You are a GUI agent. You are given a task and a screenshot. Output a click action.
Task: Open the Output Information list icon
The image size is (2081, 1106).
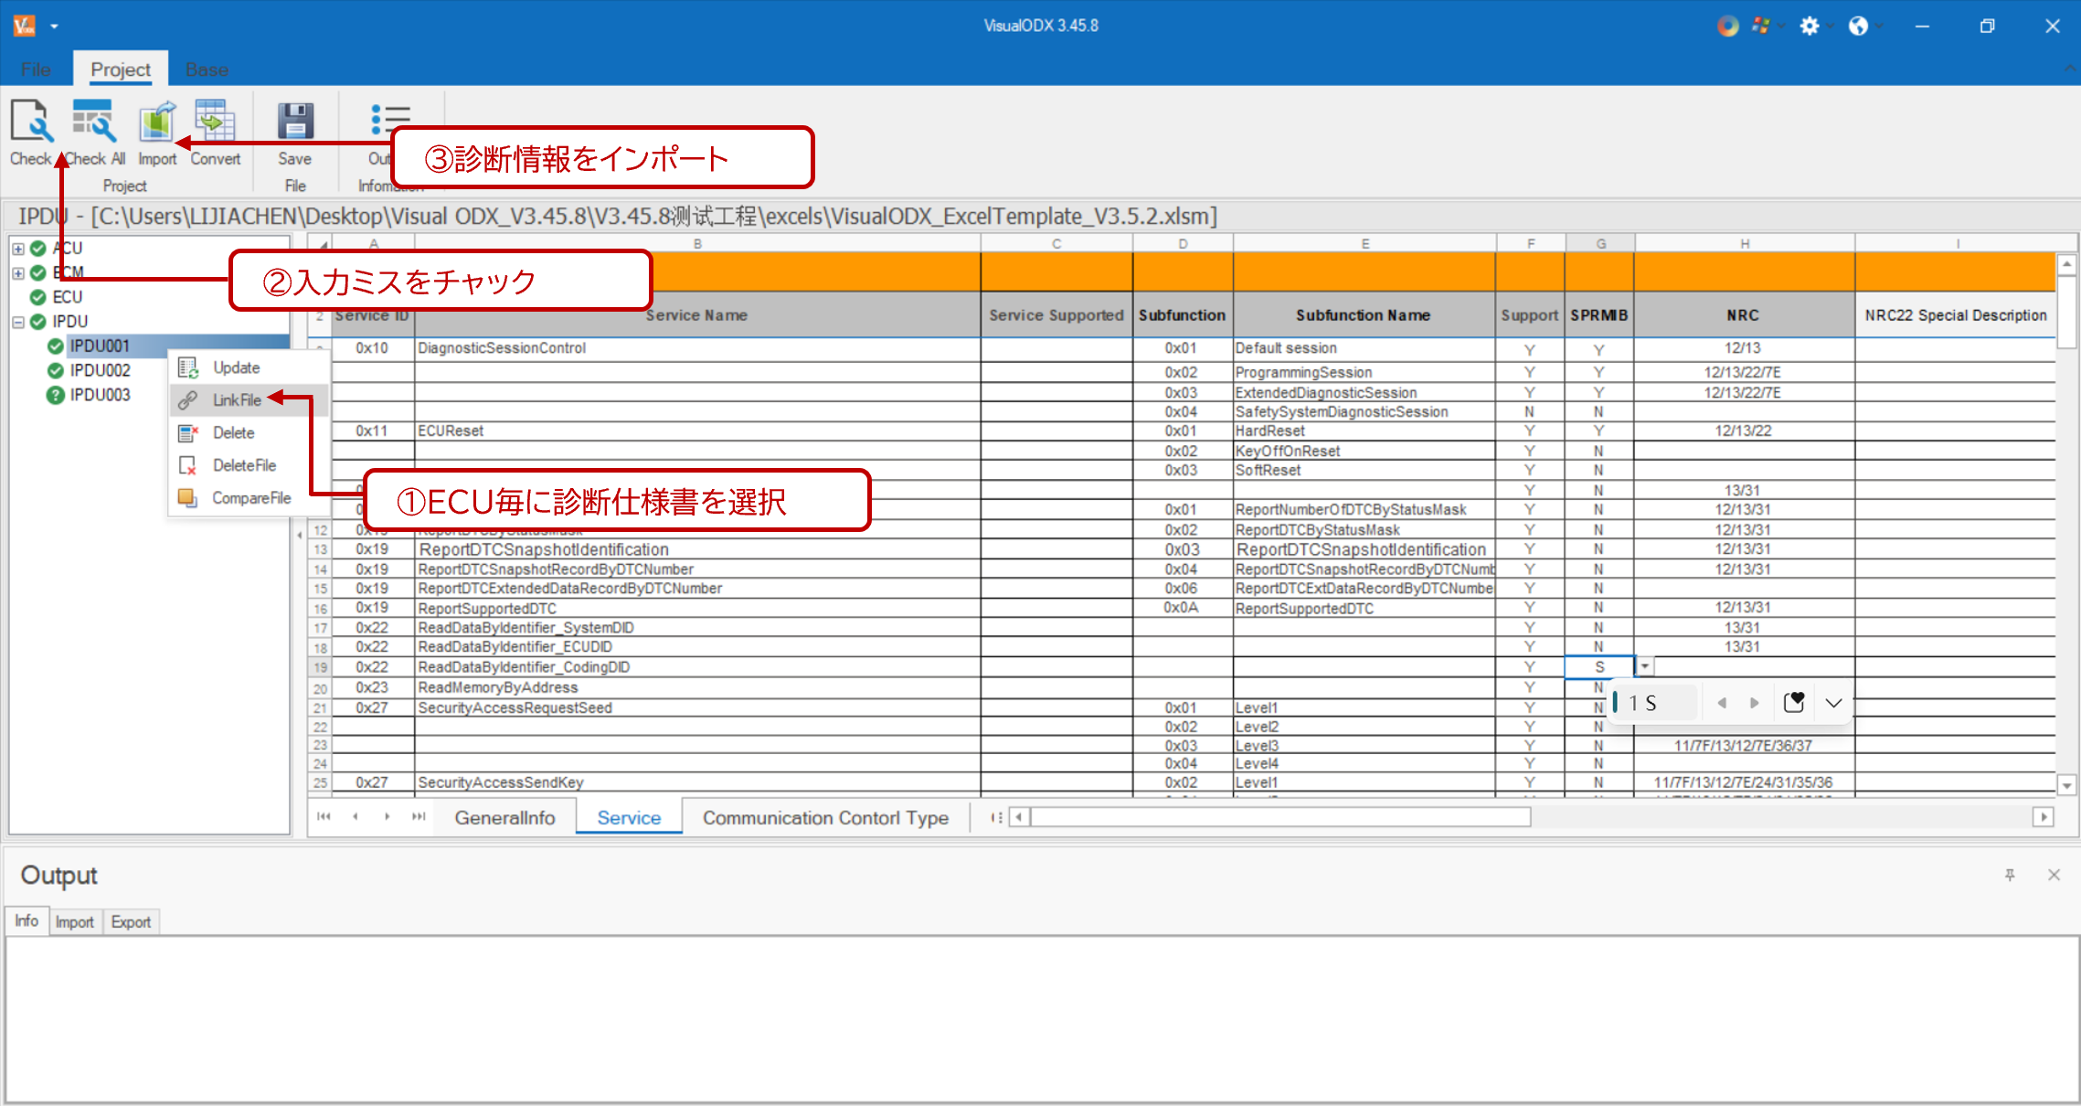pos(390,119)
